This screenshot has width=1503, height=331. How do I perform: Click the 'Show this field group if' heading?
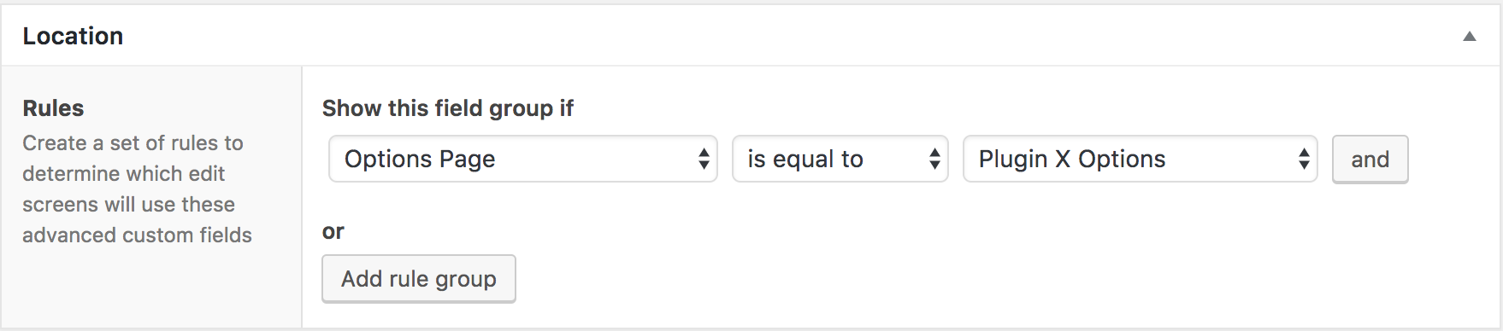tap(447, 108)
